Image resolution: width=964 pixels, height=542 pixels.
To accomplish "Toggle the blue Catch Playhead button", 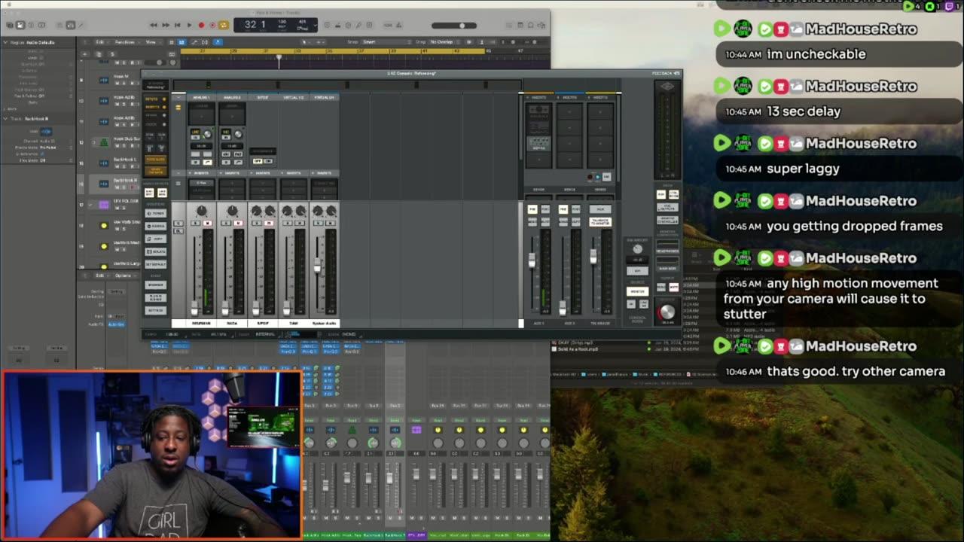I will pyautogui.click(x=218, y=41).
